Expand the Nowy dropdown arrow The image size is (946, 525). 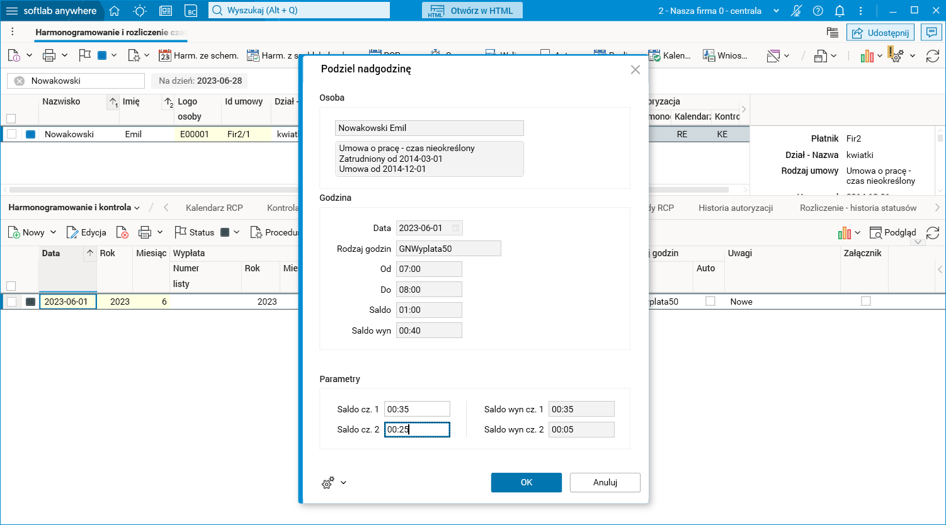(54, 232)
